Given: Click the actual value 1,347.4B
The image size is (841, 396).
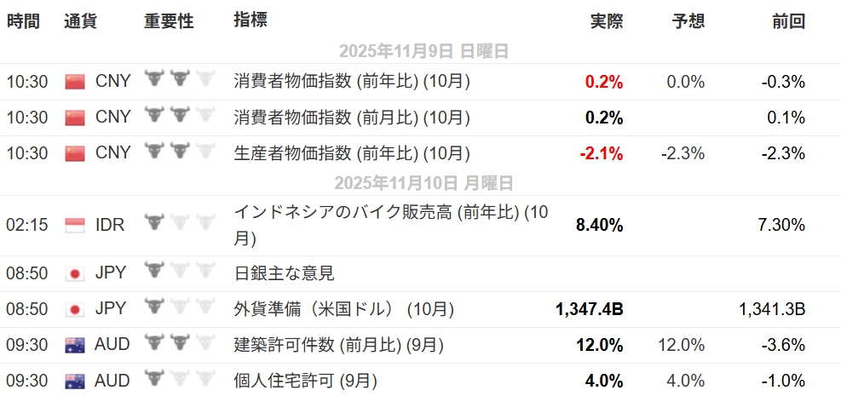Looking at the screenshot, I should point(589,309).
